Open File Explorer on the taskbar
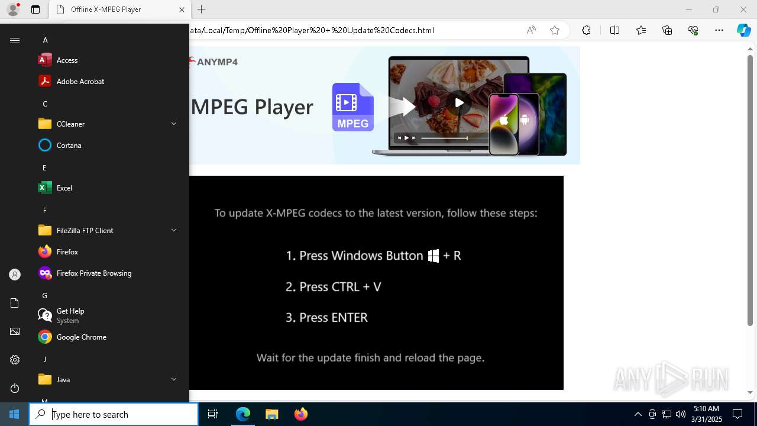Image resolution: width=757 pixels, height=426 pixels. coord(272,414)
